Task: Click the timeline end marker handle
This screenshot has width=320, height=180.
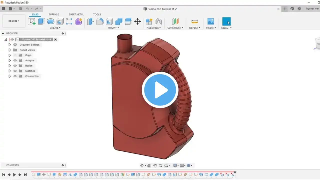Action: click(235, 173)
